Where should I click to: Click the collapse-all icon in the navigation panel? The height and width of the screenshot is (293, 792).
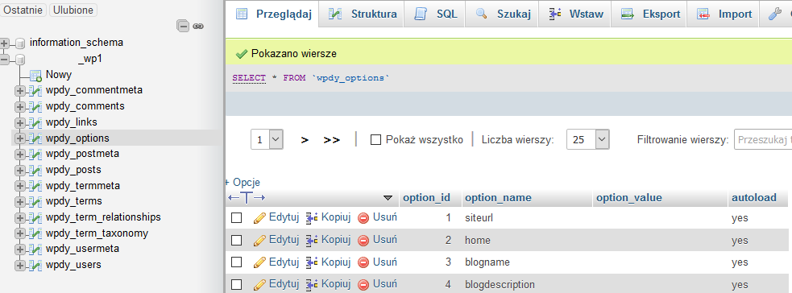click(x=183, y=26)
